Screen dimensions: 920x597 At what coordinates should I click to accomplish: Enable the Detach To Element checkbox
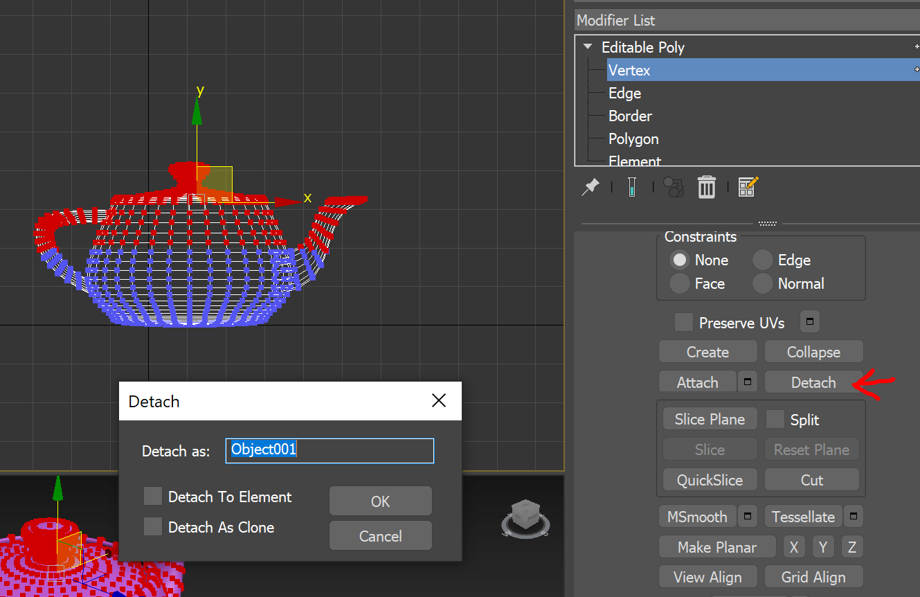pos(152,497)
